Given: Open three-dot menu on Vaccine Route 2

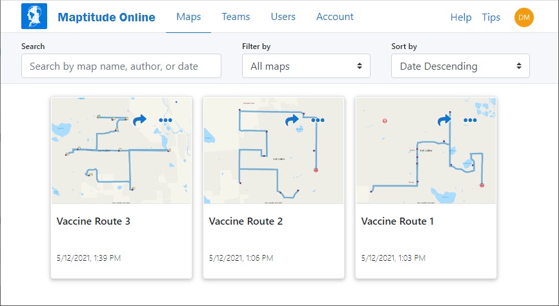Looking at the screenshot, I should [318, 120].
